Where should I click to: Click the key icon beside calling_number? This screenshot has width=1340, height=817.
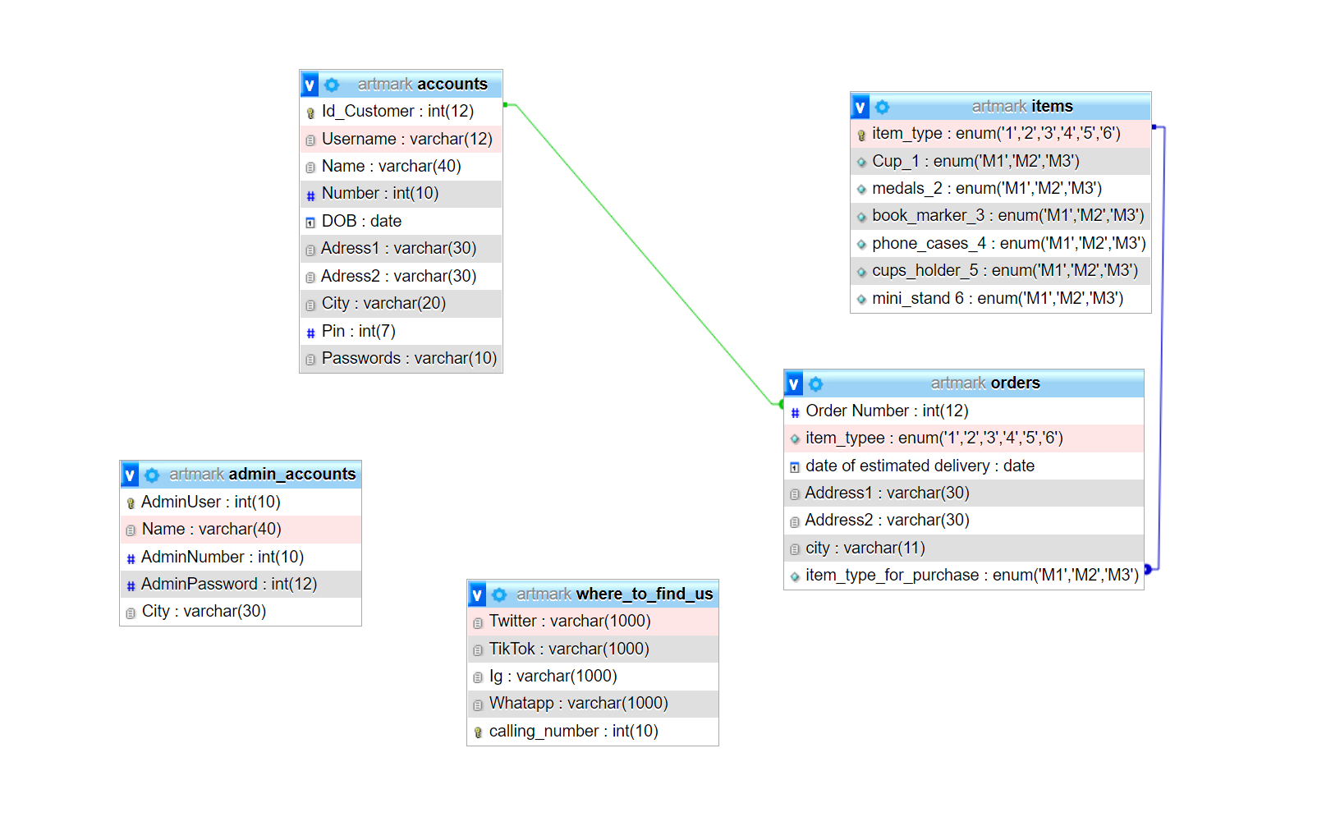(x=479, y=731)
